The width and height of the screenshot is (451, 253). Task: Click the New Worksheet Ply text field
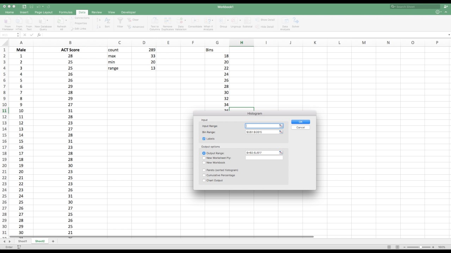click(x=264, y=158)
